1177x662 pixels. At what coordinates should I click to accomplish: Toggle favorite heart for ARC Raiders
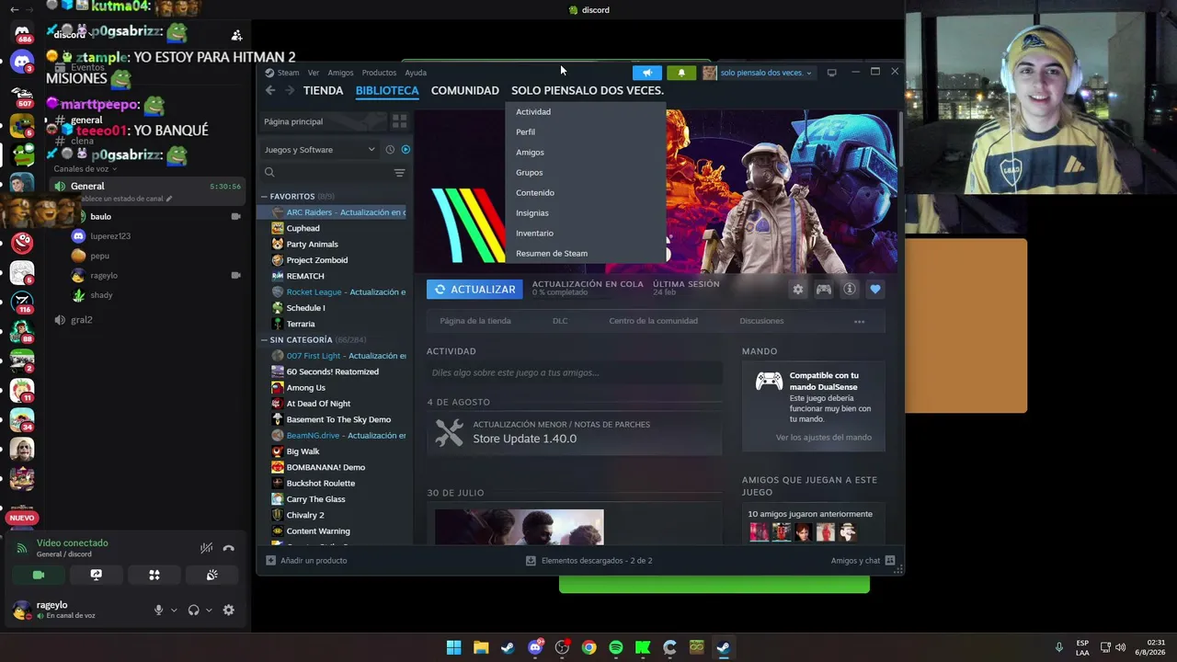pyautogui.click(x=875, y=290)
